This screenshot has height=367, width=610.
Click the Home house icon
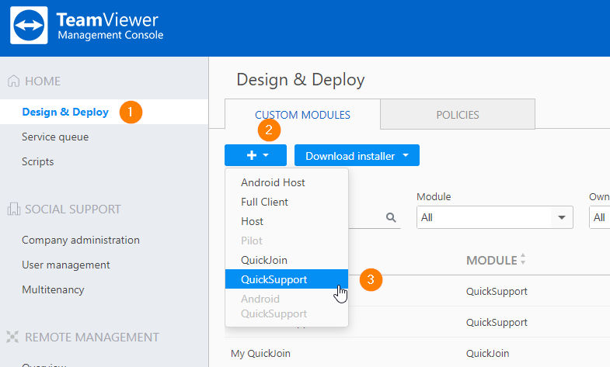13,81
